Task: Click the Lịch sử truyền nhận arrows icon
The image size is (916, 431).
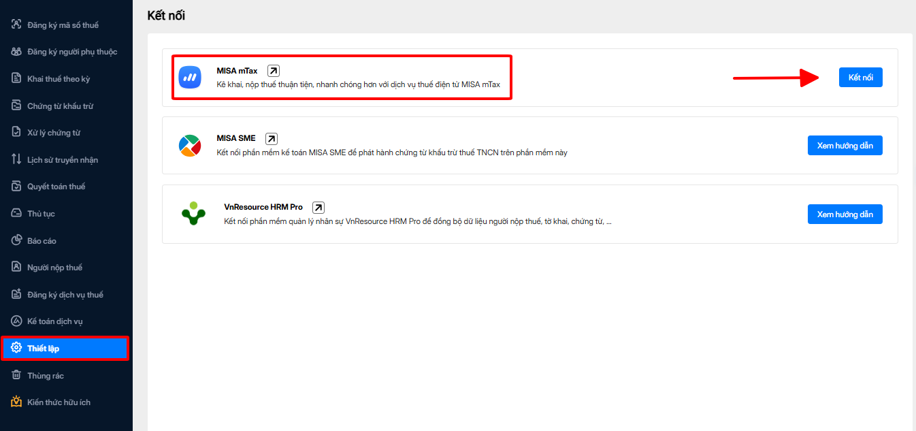Action: point(16,159)
